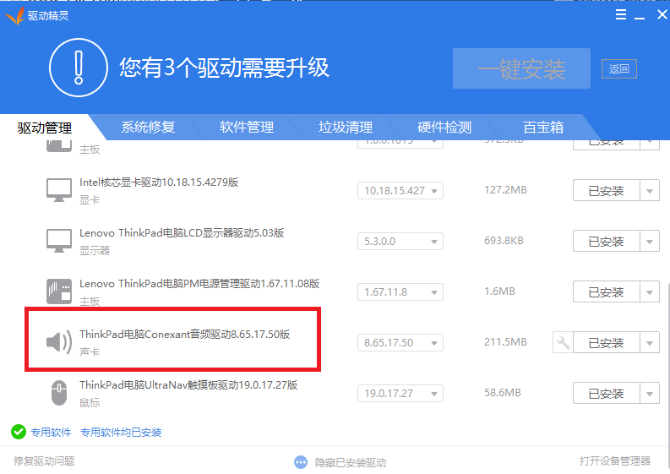Open the 专用软件 link
Screen dimensions: 670x474
coord(51,432)
